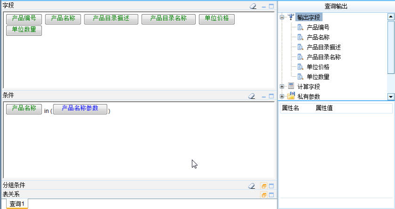
Task: Click the 属性名 column header
Action: [x=290, y=108]
